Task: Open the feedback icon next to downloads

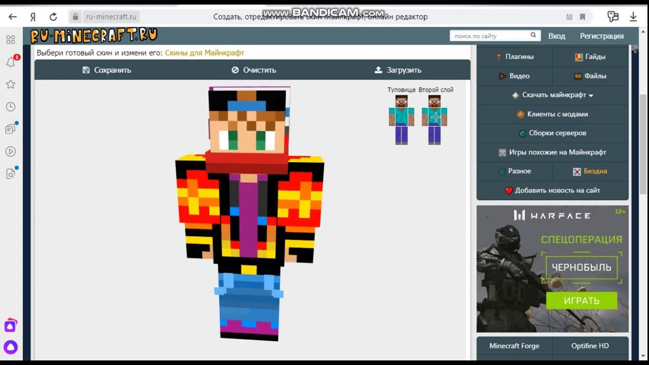Action: tap(613, 17)
